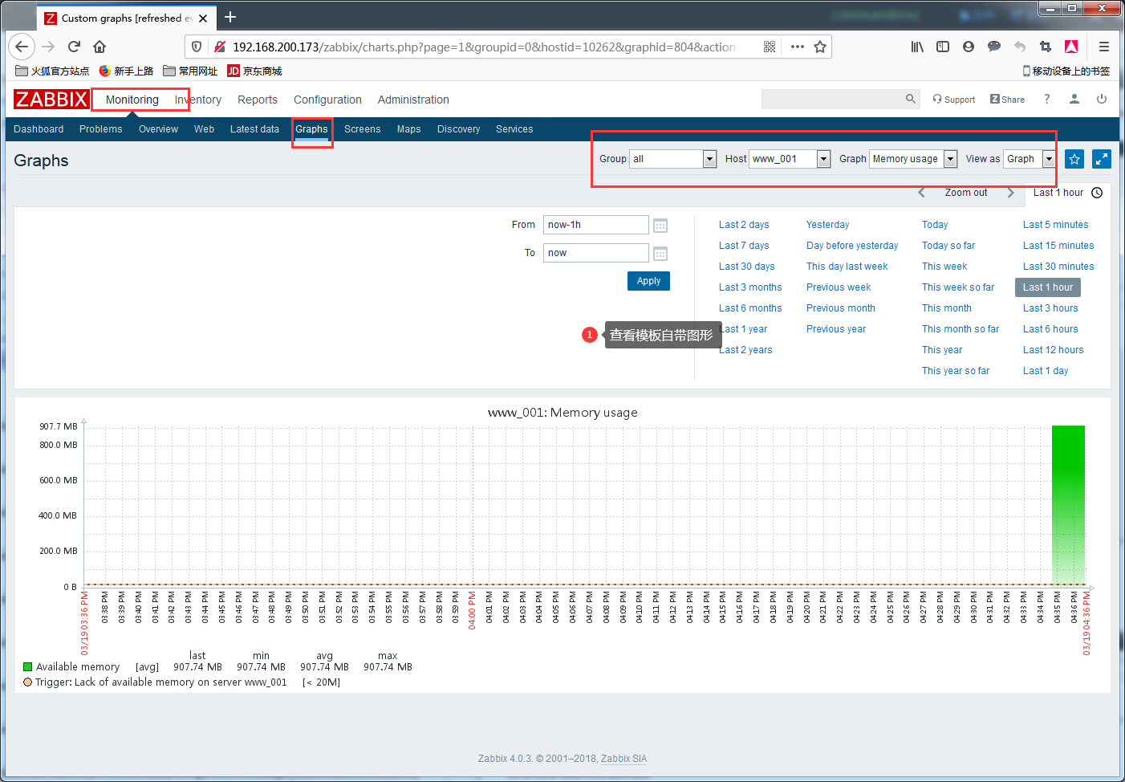Open the View as dropdown
Screen dimensions: 1125x782
[1030, 159]
